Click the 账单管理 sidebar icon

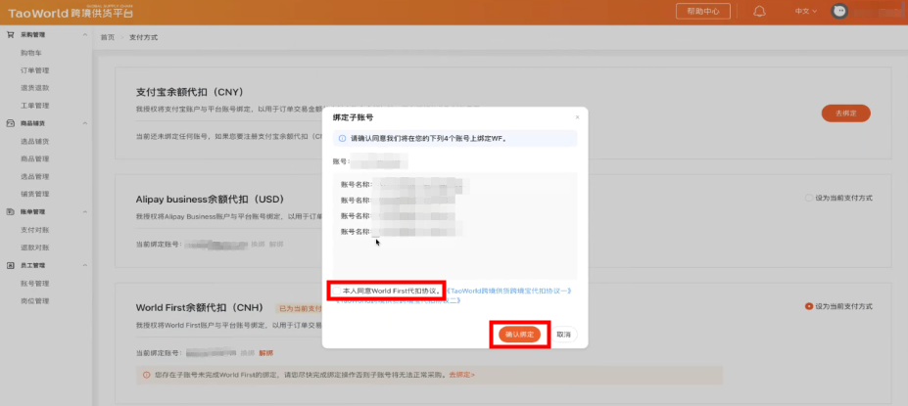point(10,211)
